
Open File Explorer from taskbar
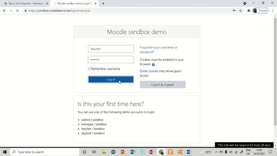click(104, 152)
